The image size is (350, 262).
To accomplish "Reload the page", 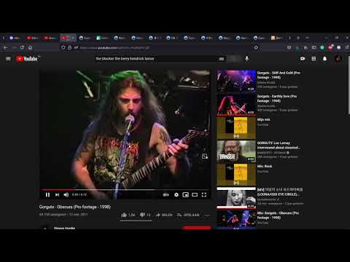I will point(22,47).
